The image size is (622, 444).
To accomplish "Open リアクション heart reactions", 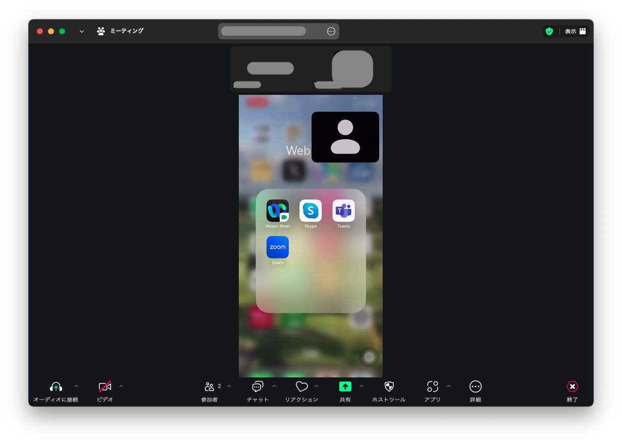I will pos(301,387).
